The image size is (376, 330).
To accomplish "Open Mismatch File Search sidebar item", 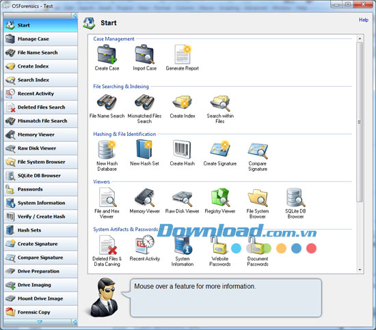I will click(x=40, y=121).
